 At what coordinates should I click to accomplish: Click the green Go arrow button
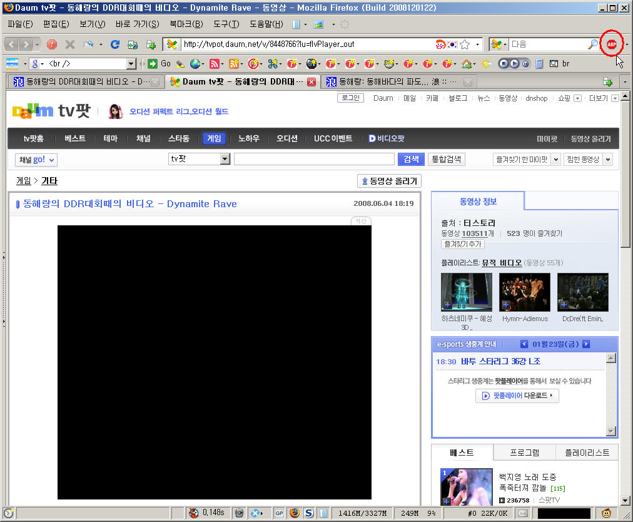pos(153,63)
